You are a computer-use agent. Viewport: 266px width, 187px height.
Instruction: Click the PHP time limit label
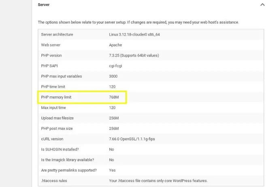53,87
